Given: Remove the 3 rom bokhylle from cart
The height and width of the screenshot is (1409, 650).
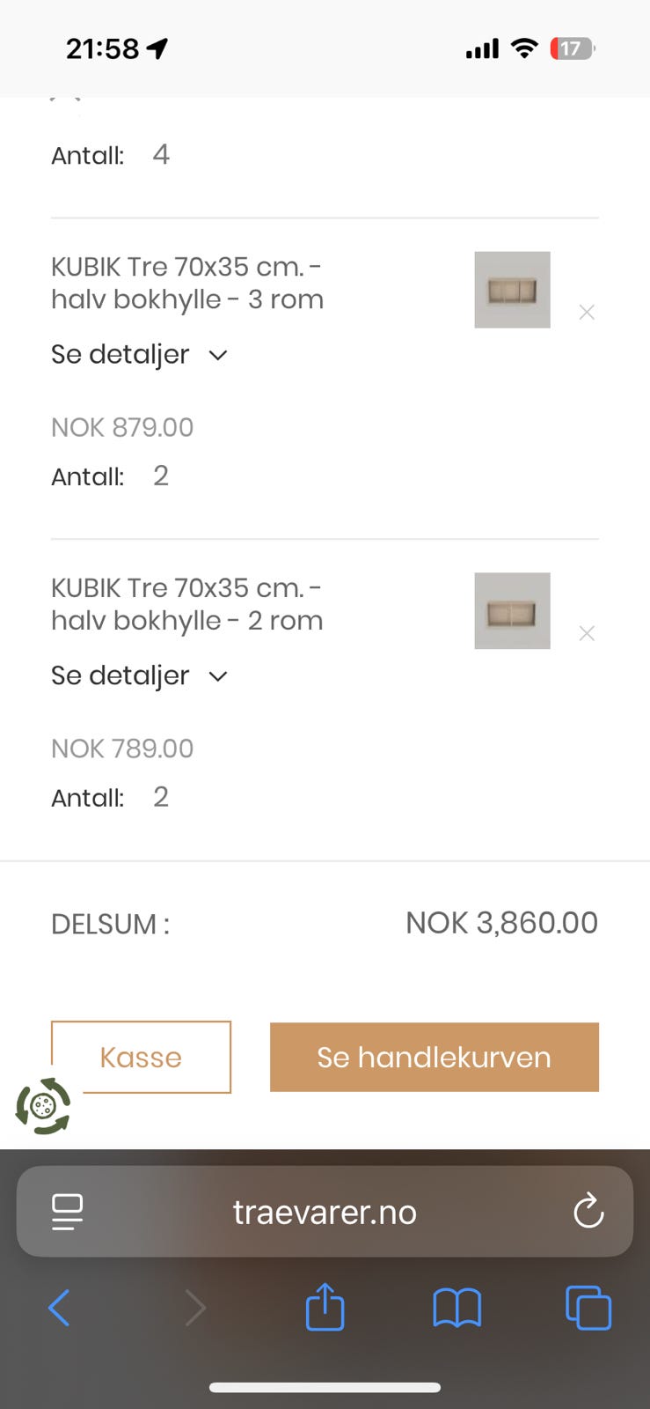Looking at the screenshot, I should (587, 312).
